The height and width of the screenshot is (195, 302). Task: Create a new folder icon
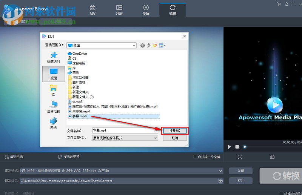[x=155, y=45]
